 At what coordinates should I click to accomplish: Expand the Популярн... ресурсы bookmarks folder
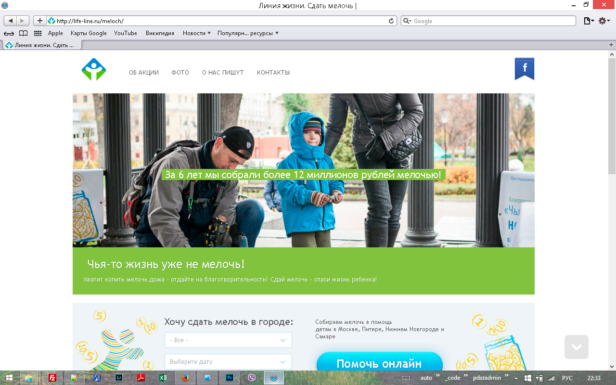click(x=248, y=33)
